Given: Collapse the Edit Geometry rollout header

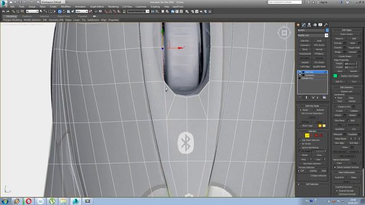Looking at the screenshot, I should [347, 87].
